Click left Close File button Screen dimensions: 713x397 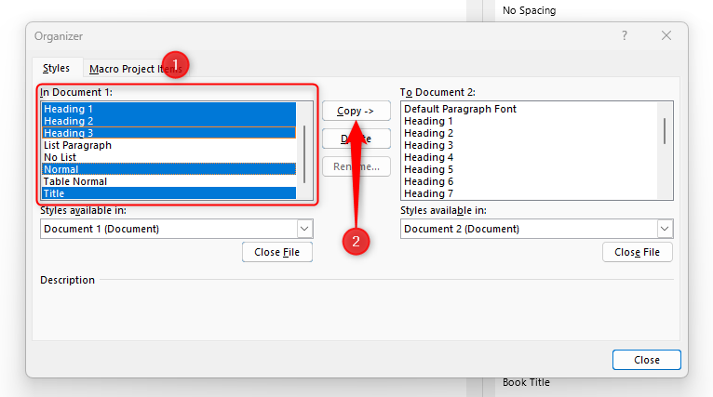tap(276, 252)
